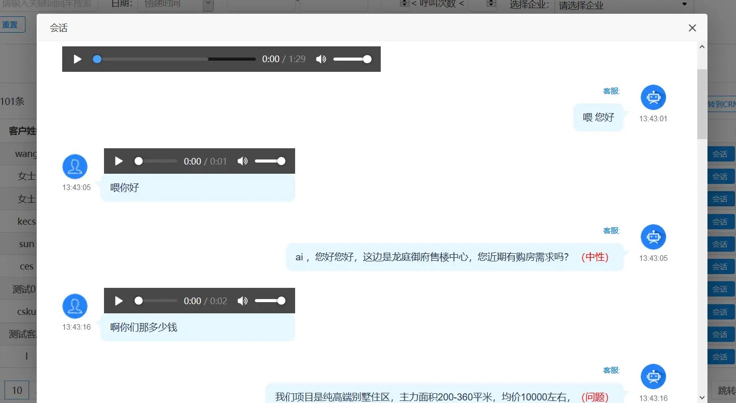Click first 客服 label at 13:43:01
The width and height of the screenshot is (736, 403).
point(611,91)
